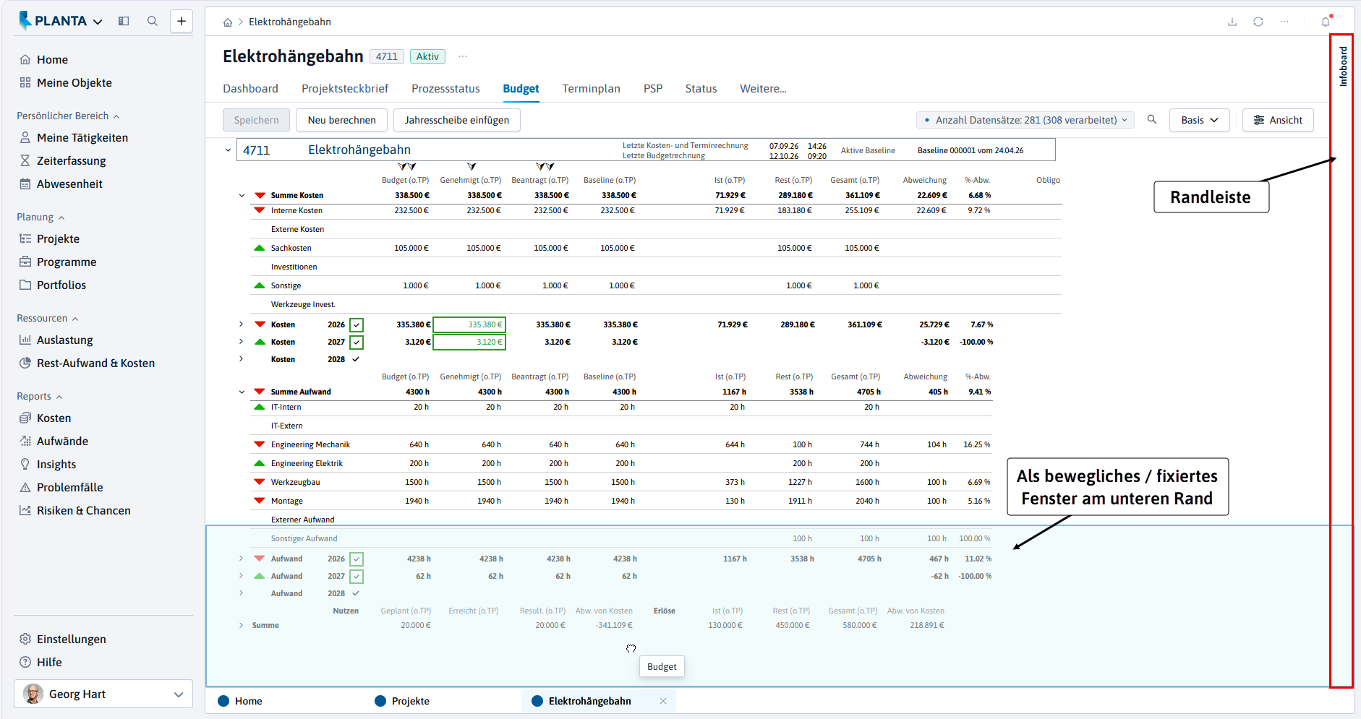This screenshot has width=1361, height=719.
Task: Collapse the Persönlicher Bereich section
Action: pyautogui.click(x=69, y=116)
